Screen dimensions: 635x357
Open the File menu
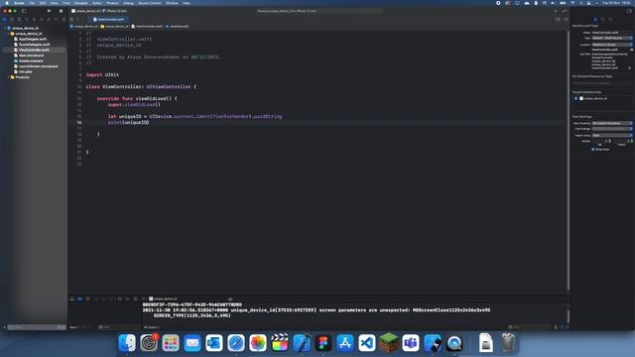coord(32,3)
